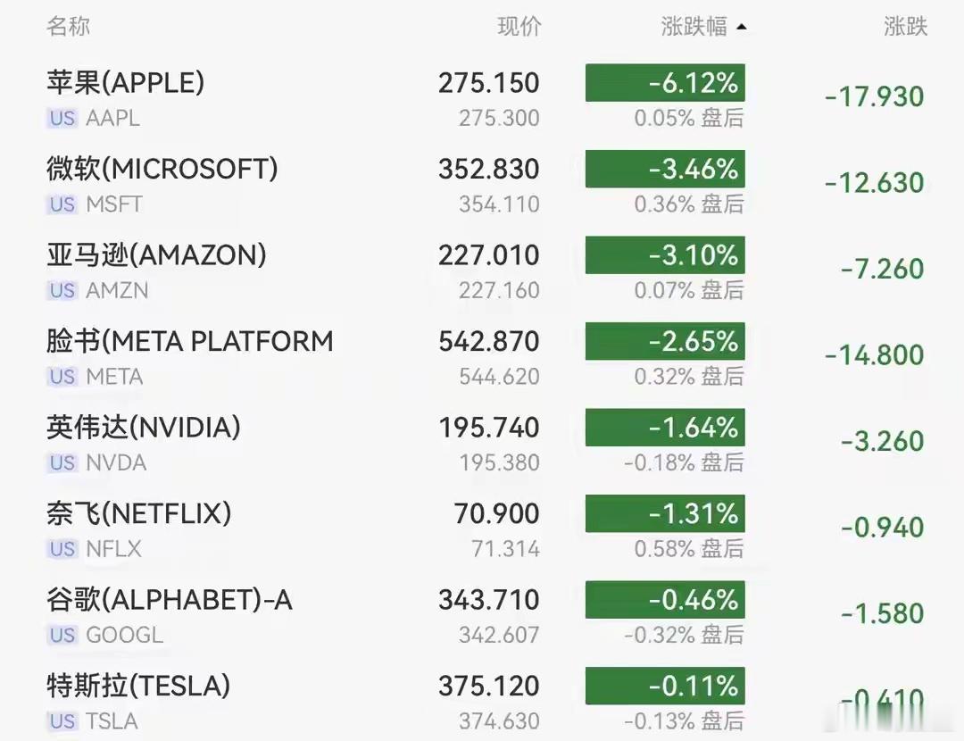This screenshot has height=741, width=964.
Task: Select the 涨跌 column header
Action: pos(905,27)
